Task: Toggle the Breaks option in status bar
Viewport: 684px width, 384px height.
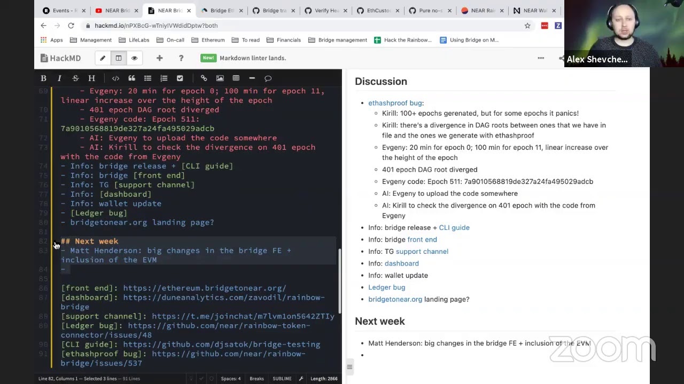Action: pyautogui.click(x=256, y=379)
